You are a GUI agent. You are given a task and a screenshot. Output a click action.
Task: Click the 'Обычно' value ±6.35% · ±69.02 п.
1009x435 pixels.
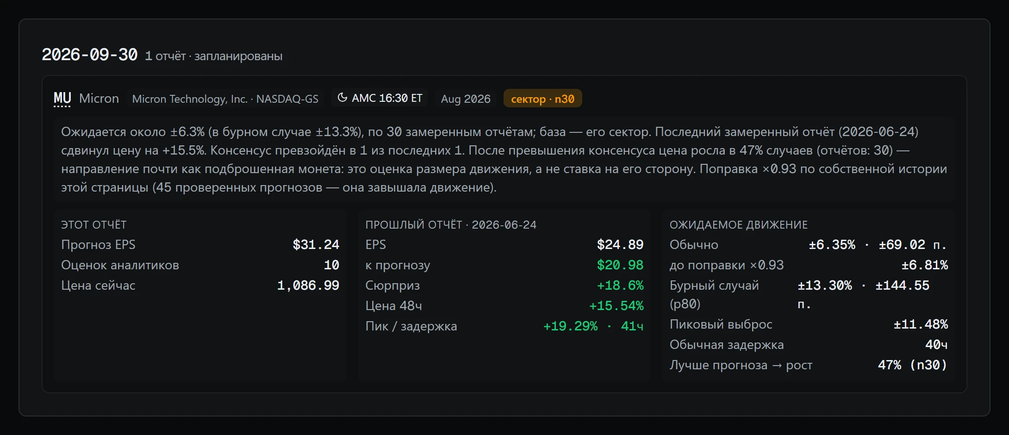click(x=878, y=244)
